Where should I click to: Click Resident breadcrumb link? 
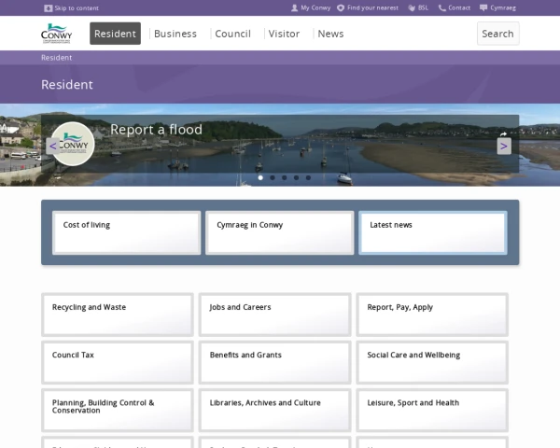[x=56, y=58]
